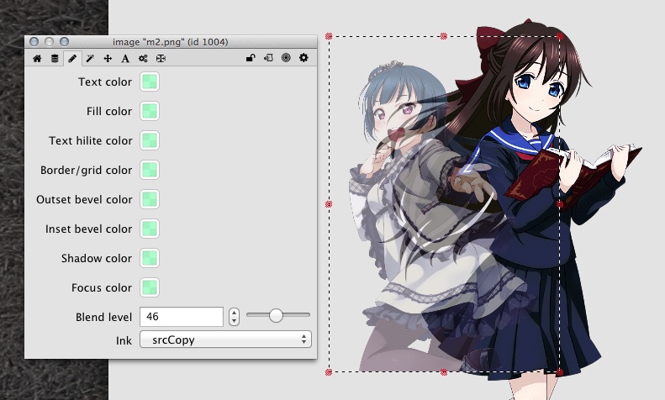Click the top-right selection handle of image
Viewport: 665px width, 400px height.
(560, 36)
